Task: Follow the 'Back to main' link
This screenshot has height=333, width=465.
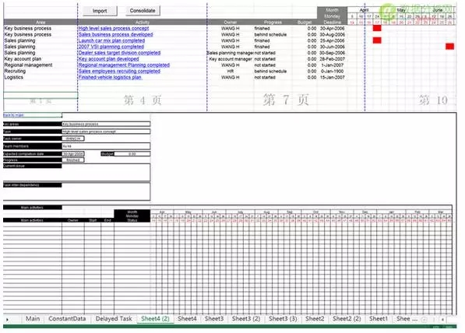Action: point(13,115)
